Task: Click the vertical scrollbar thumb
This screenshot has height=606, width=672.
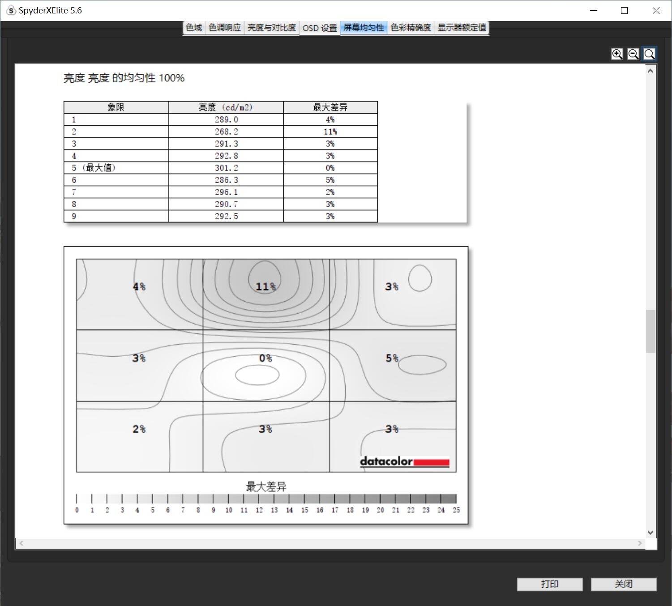Action: [x=651, y=331]
